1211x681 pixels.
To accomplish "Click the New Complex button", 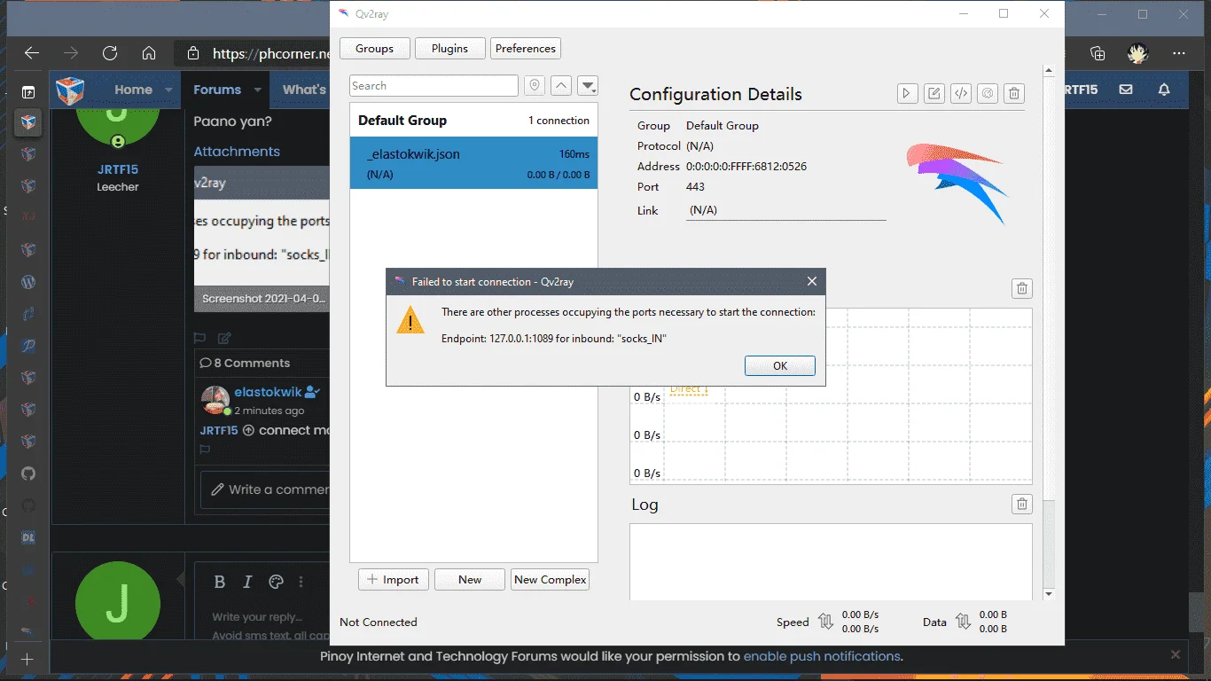I will pyautogui.click(x=551, y=580).
